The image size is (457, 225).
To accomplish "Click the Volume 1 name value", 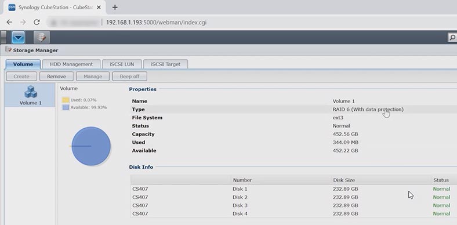I will (x=344, y=101).
